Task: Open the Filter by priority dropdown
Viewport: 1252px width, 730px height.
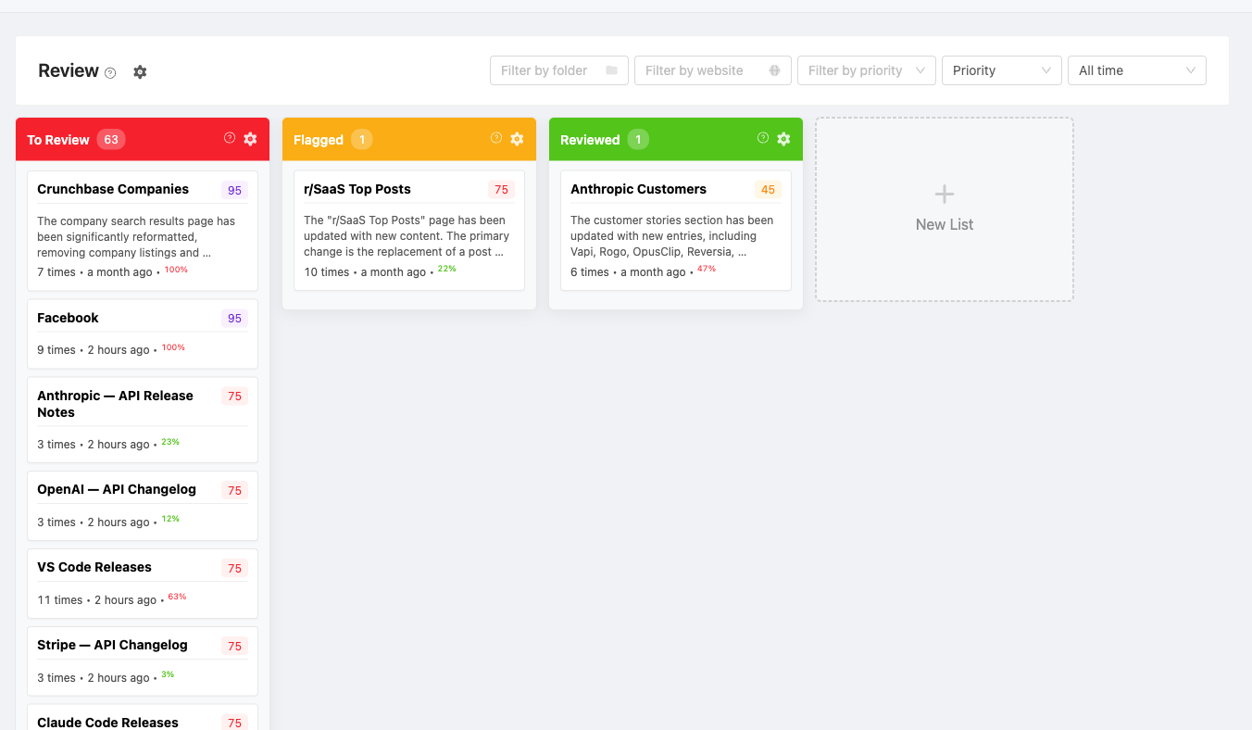Action: 867,70
